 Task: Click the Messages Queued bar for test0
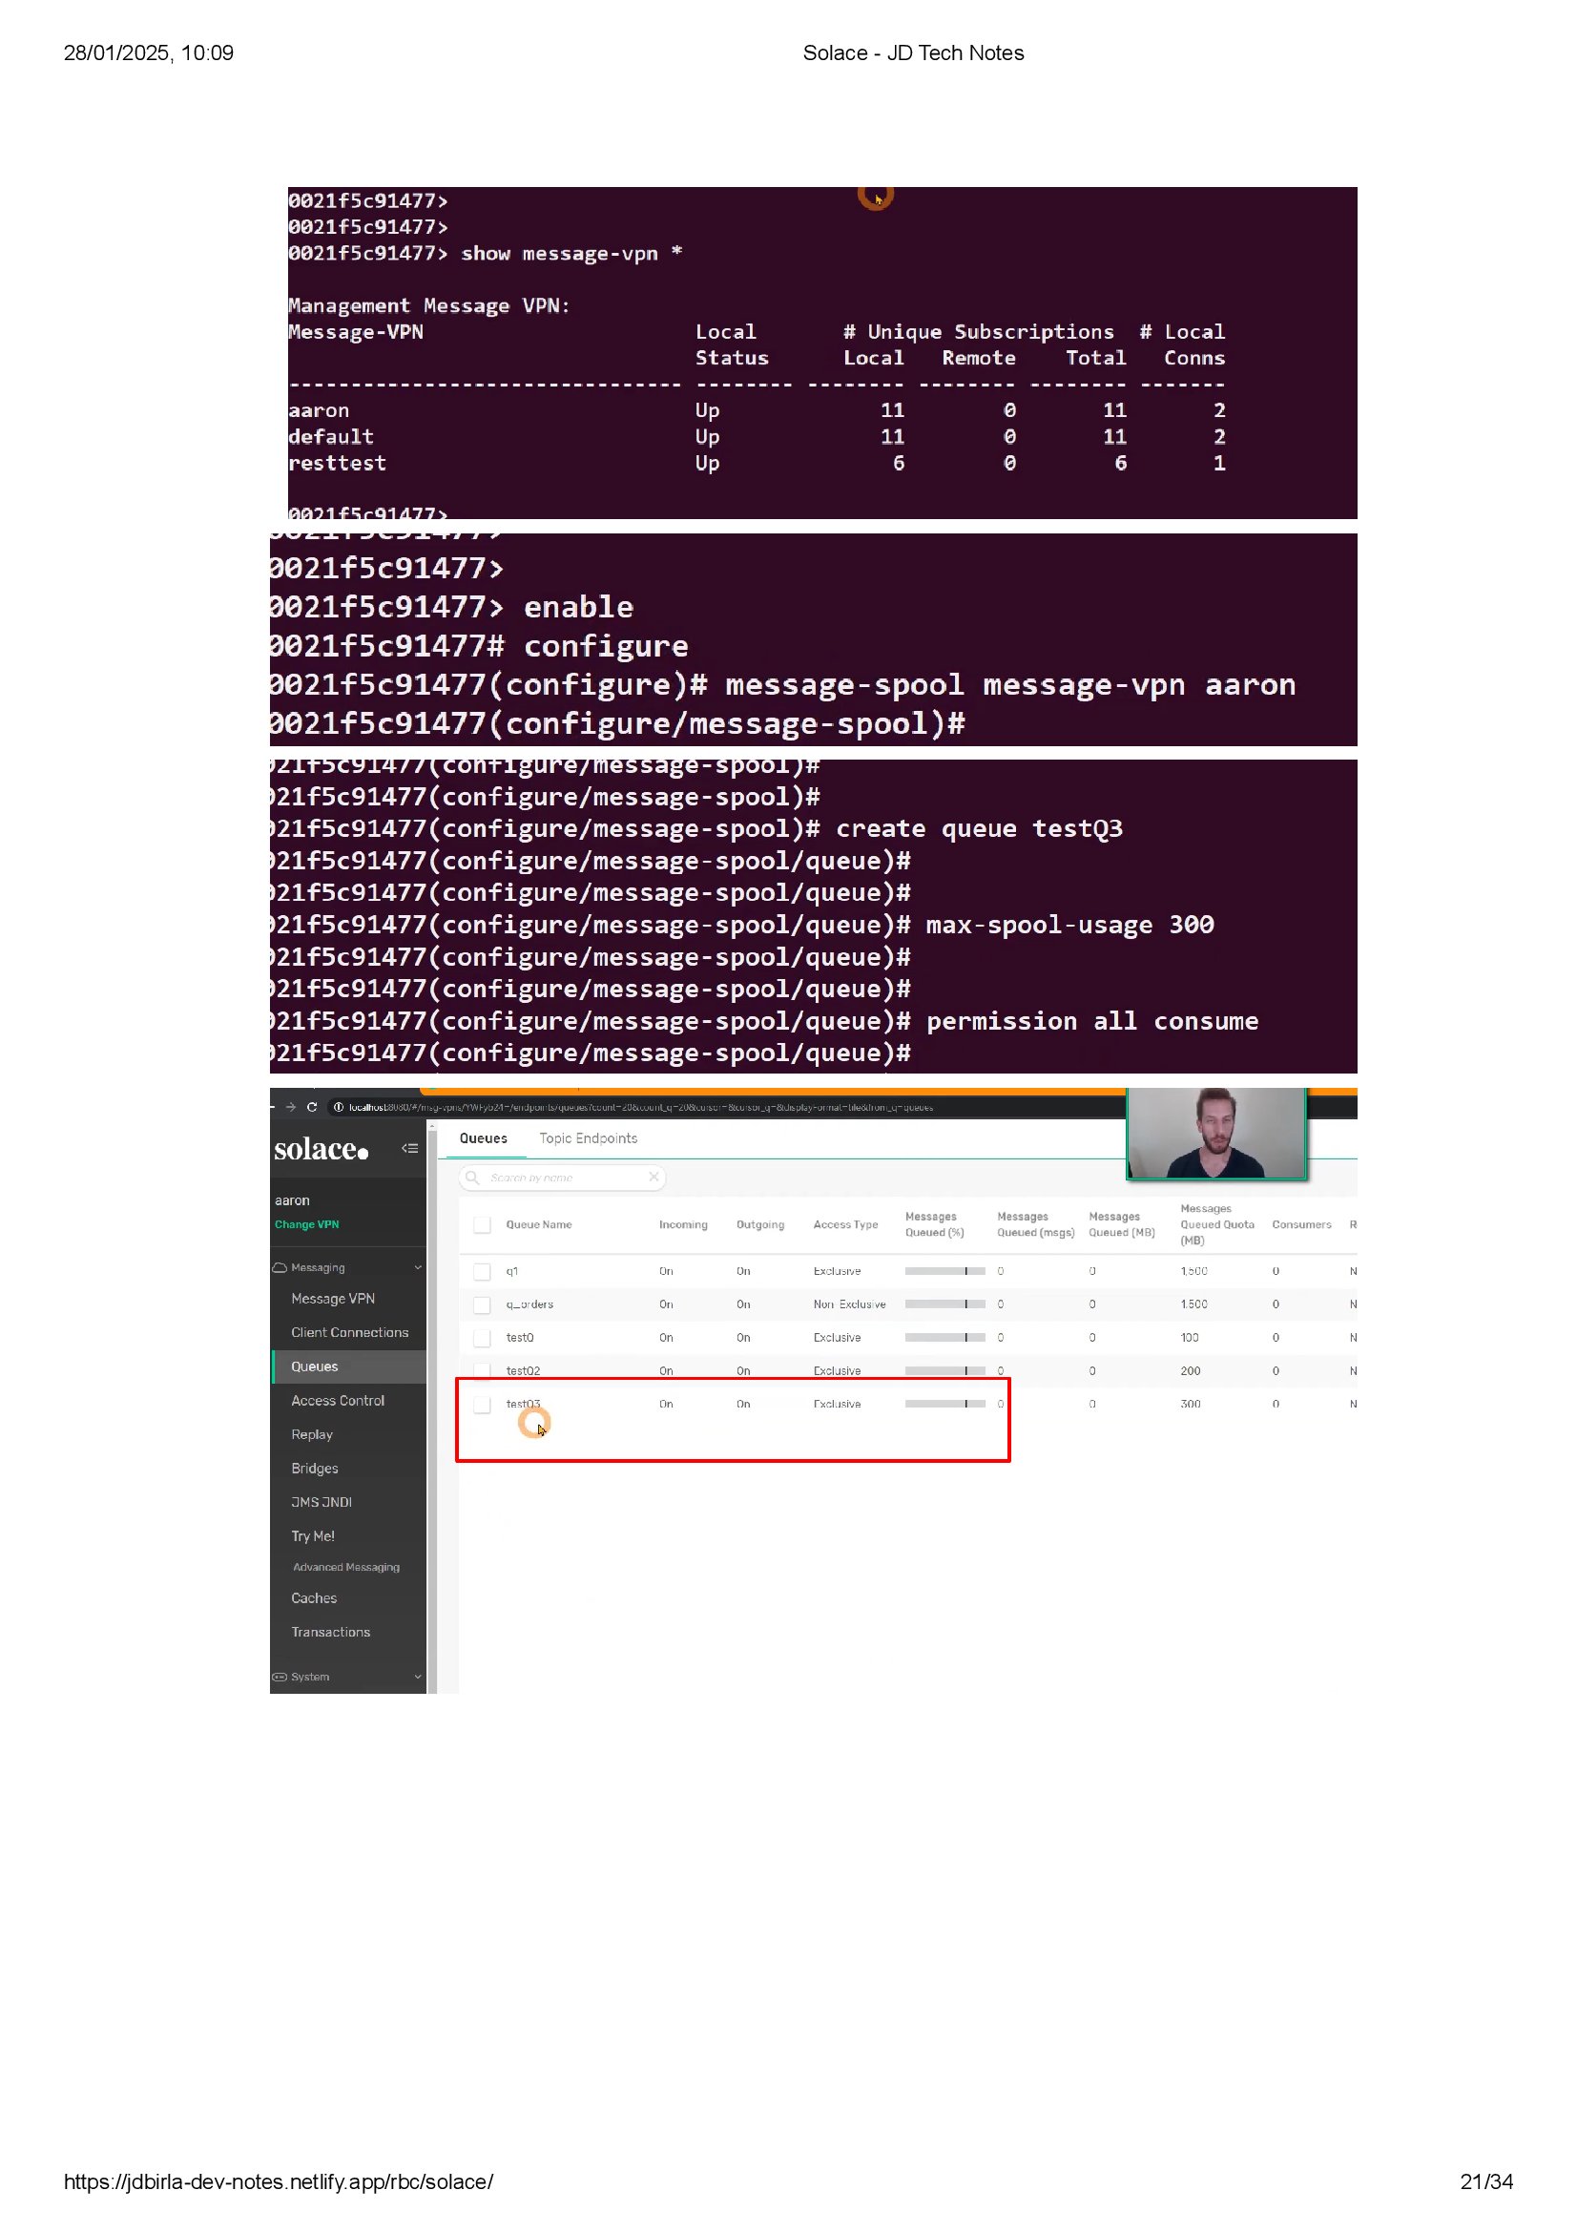[x=944, y=1338]
